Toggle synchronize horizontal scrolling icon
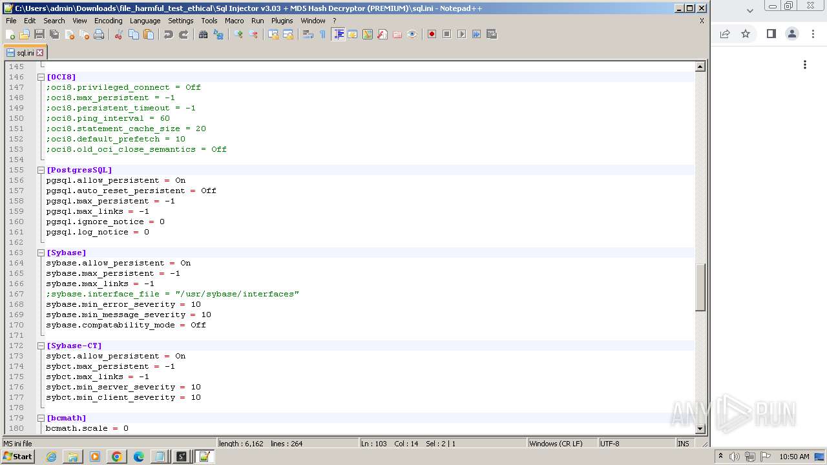 coord(288,34)
